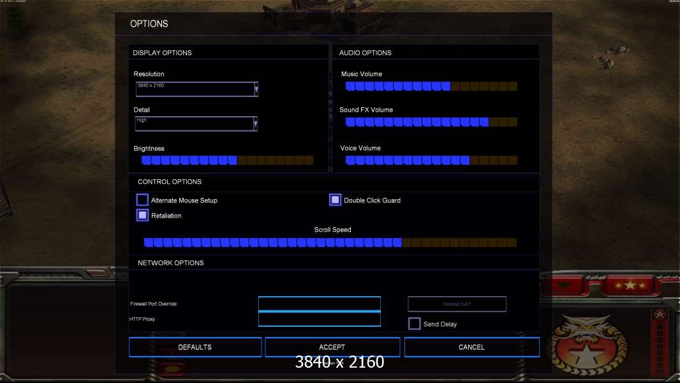The image size is (680, 383).
Task: Click the three stars rank indicator
Action: pos(630,285)
